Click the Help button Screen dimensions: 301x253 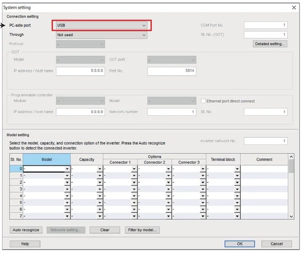point(25,244)
